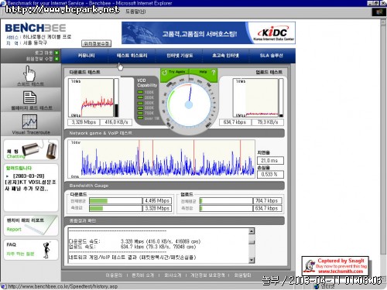Click the 21,0 ms latency value field
The image size is (387, 290).
270,161
